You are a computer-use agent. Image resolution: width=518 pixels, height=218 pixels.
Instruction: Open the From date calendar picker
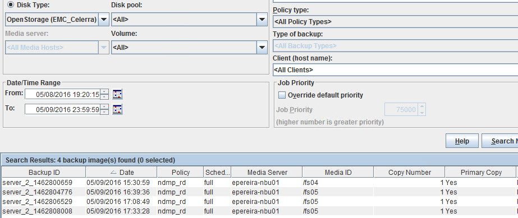pyautogui.click(x=117, y=94)
